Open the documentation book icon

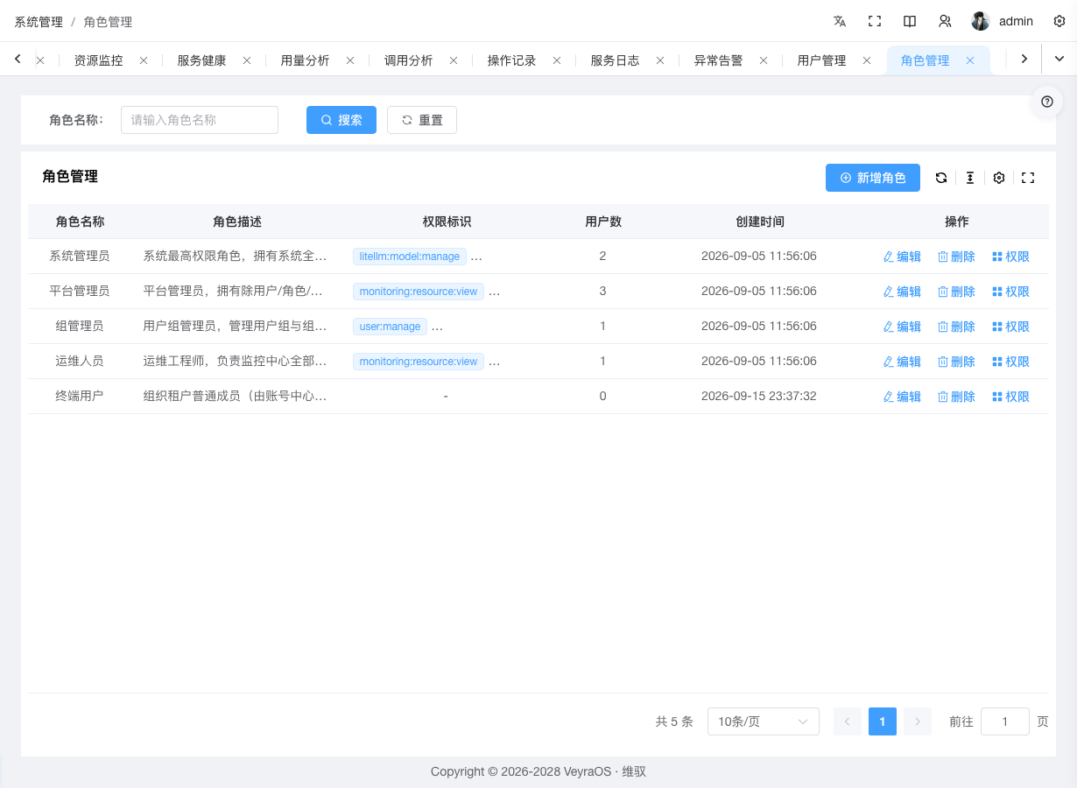(910, 21)
